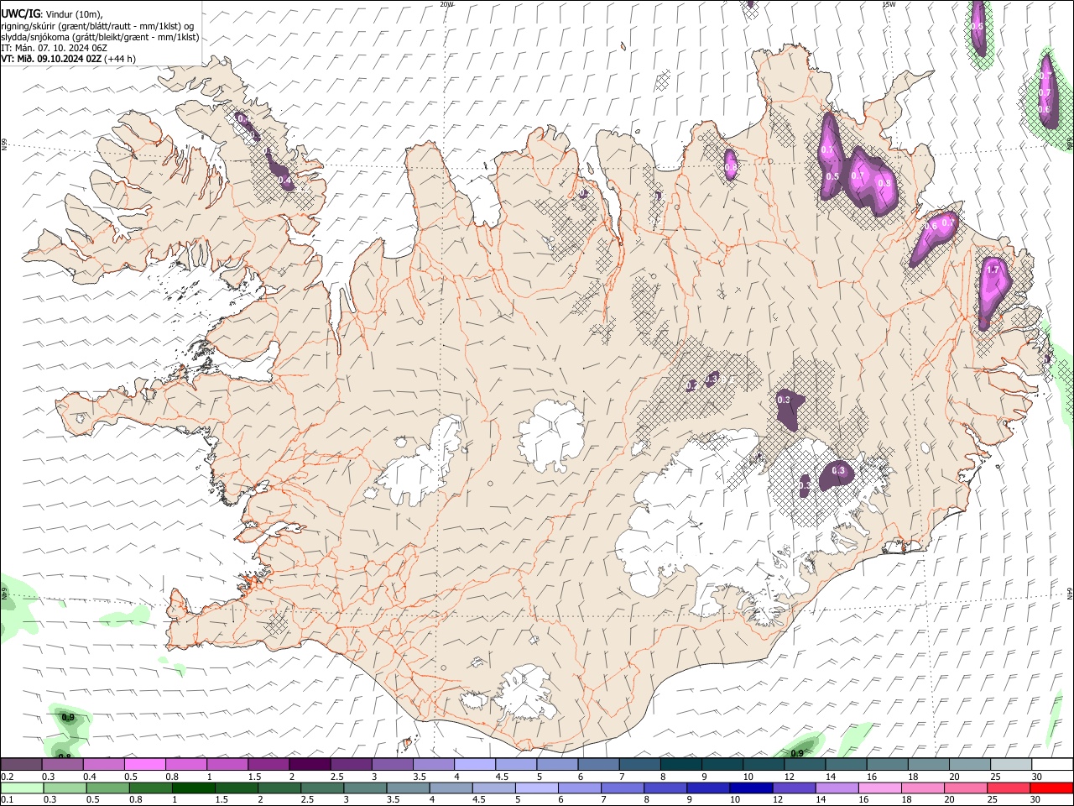Screen dimensions: 1074x806
Task: Pick the white snow swatch starting at 30
Action: tap(1052, 764)
